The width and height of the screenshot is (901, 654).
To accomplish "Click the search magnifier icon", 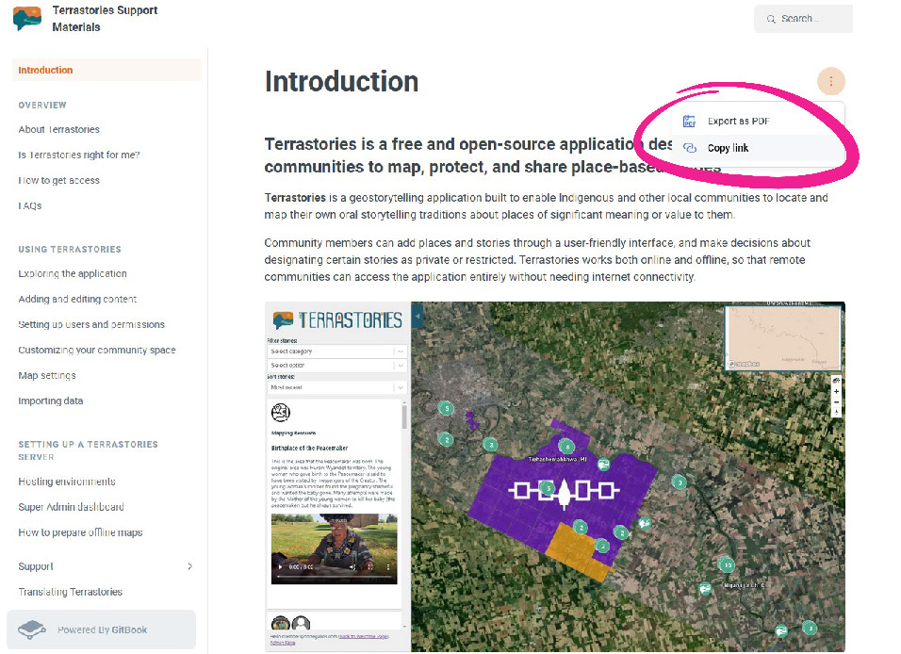I will 771,19.
